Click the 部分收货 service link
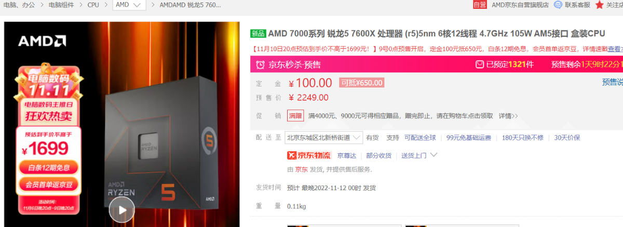The width and height of the screenshot is (623, 227). pos(379,155)
